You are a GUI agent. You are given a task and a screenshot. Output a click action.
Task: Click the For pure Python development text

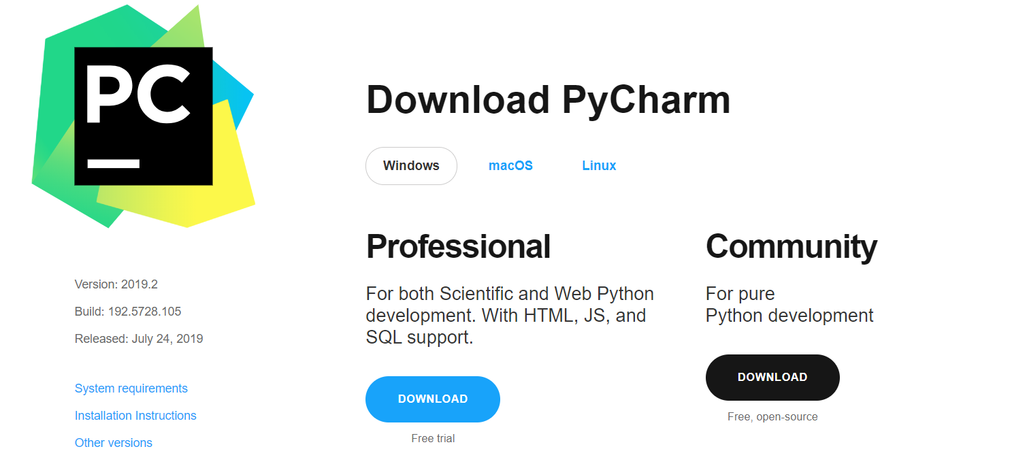coord(789,304)
